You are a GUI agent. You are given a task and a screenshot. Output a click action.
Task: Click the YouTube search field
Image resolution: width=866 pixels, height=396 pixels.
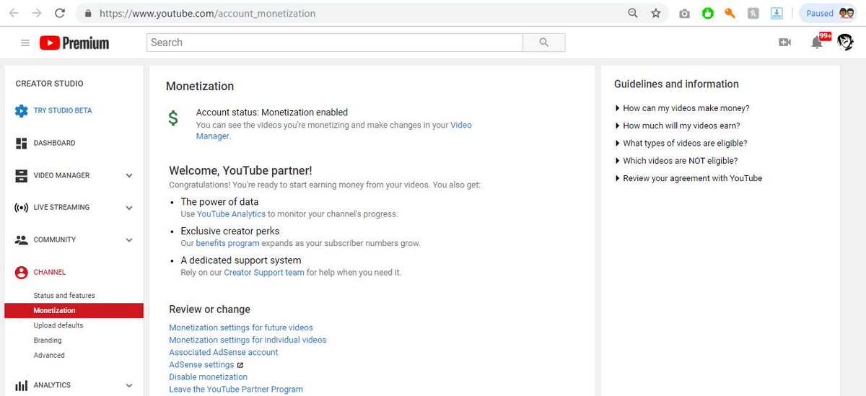click(x=335, y=43)
